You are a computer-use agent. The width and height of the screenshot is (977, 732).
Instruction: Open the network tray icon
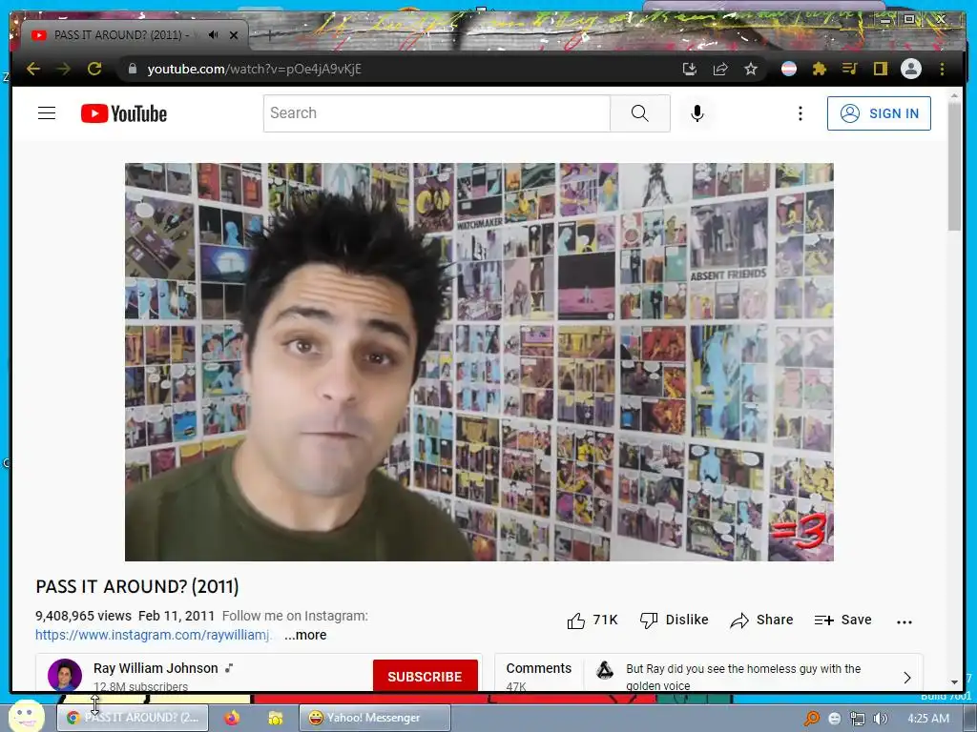(x=858, y=719)
